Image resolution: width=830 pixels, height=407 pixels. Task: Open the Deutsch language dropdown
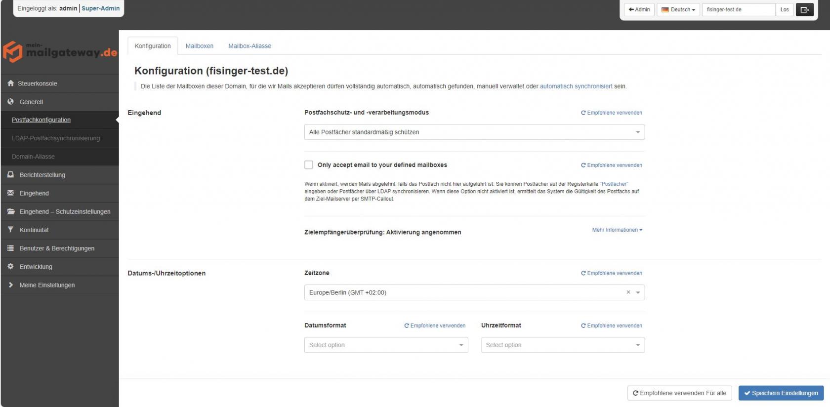[x=678, y=9]
